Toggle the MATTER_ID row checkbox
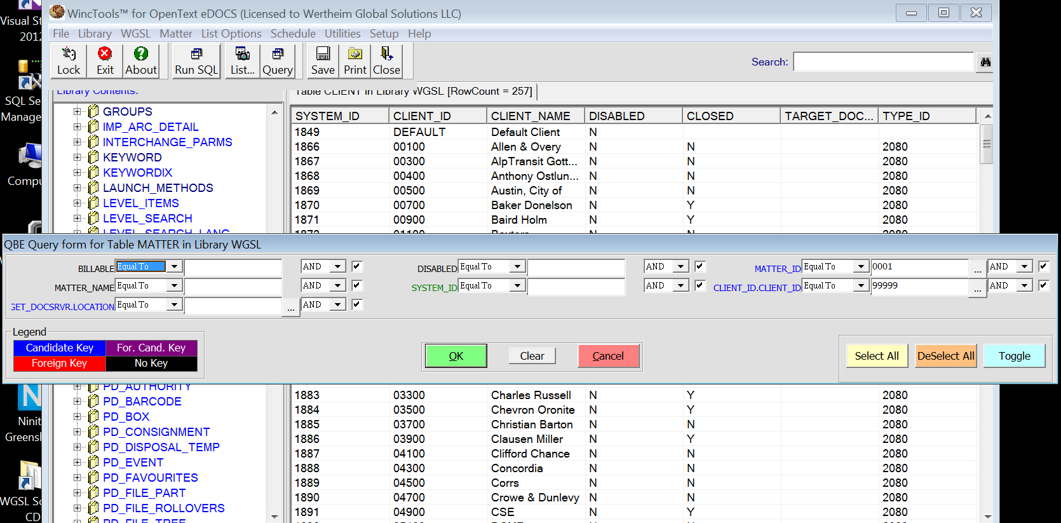 click(x=1043, y=266)
